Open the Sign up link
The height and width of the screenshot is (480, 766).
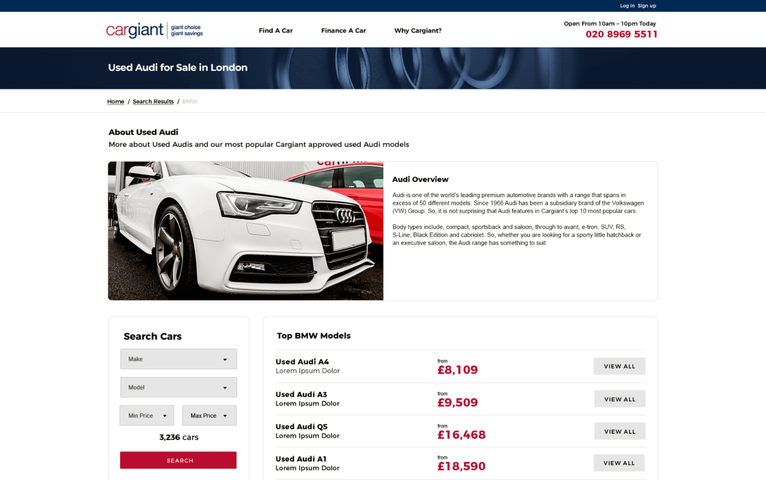(x=647, y=5)
